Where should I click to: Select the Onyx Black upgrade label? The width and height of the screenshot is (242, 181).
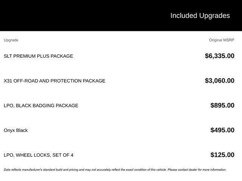[16, 130]
